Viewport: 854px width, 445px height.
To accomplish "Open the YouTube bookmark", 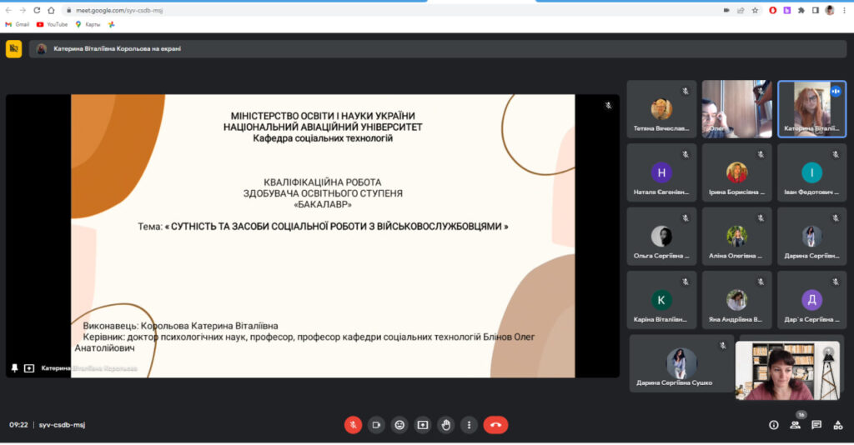I will 52,24.
